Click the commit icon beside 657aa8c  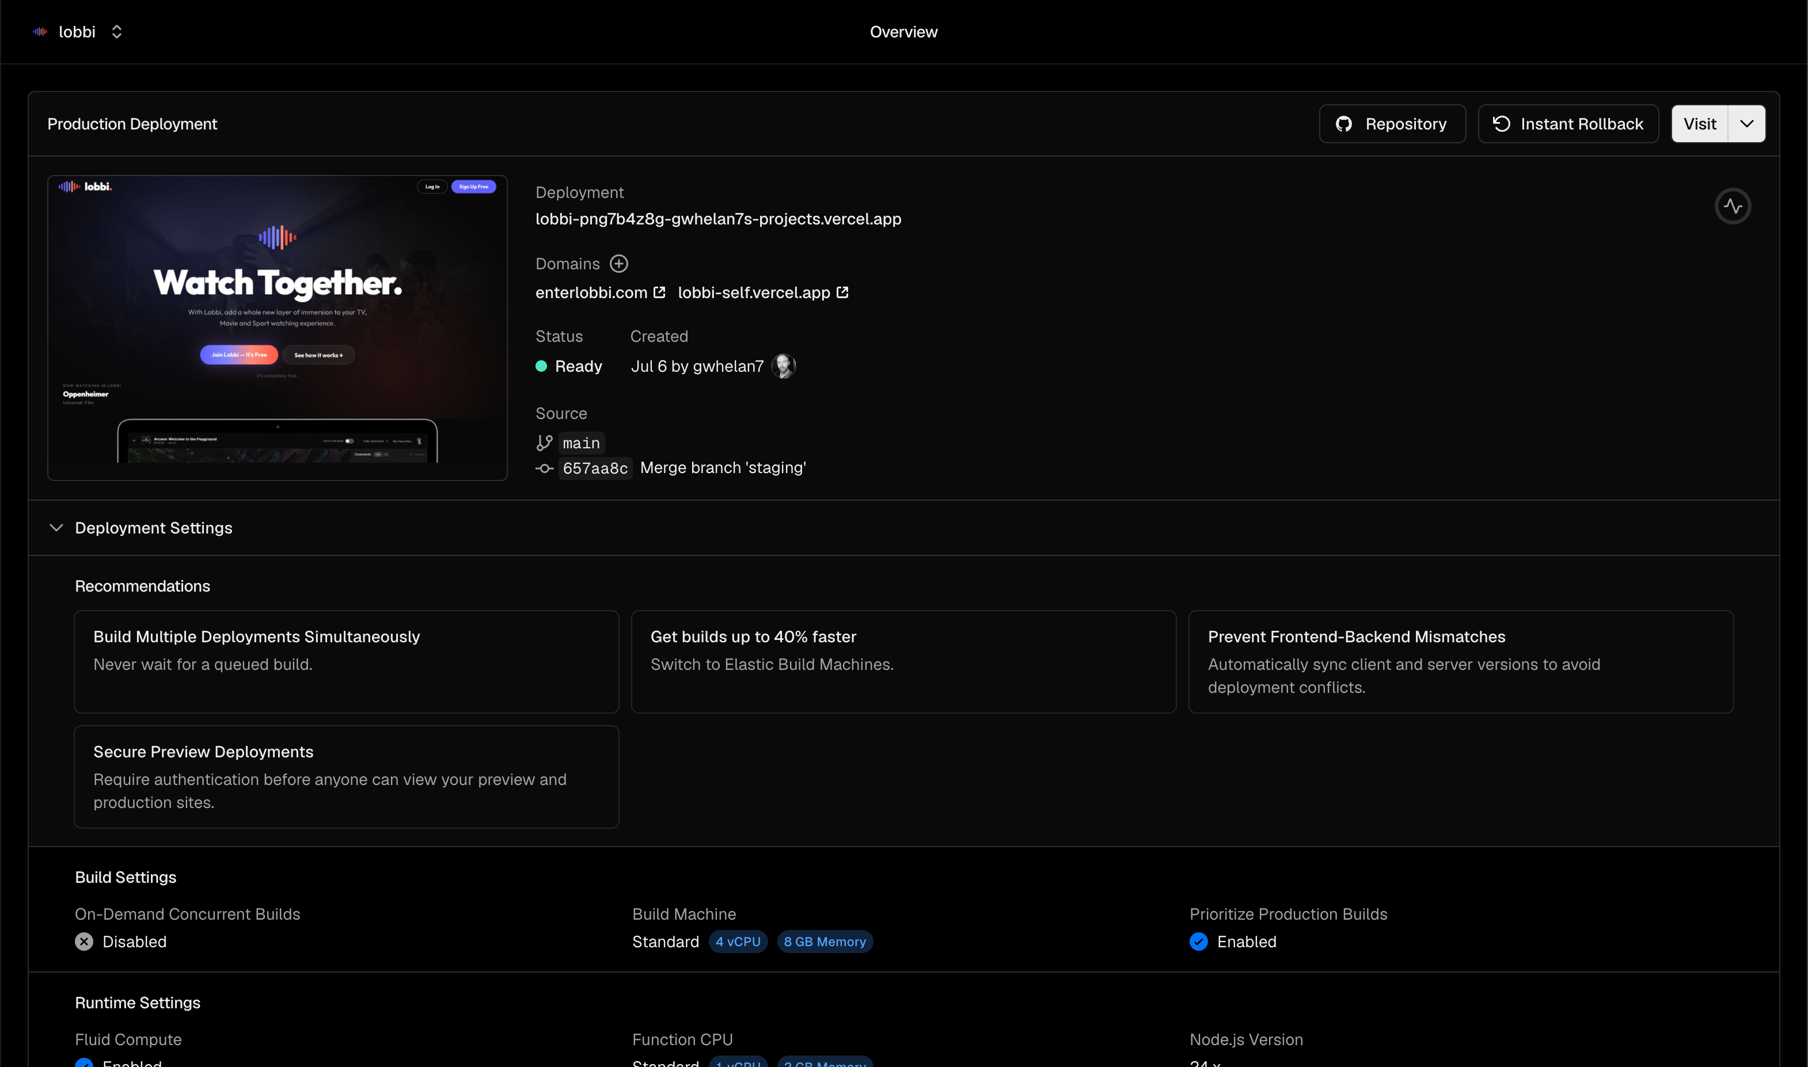click(544, 469)
